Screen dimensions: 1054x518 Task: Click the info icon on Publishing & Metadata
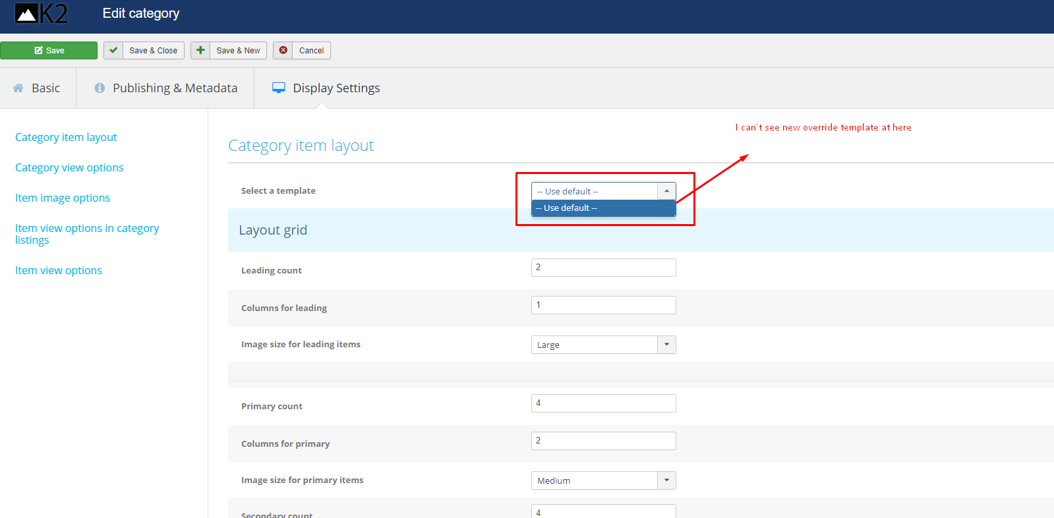100,88
